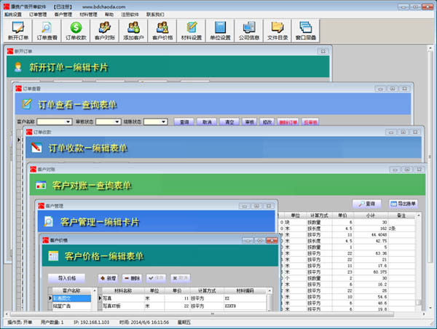Click IP address 192.168.1.103 in status bar
Image resolution: width=437 pixels, height=329 pixels.
pyautogui.click(x=92, y=322)
